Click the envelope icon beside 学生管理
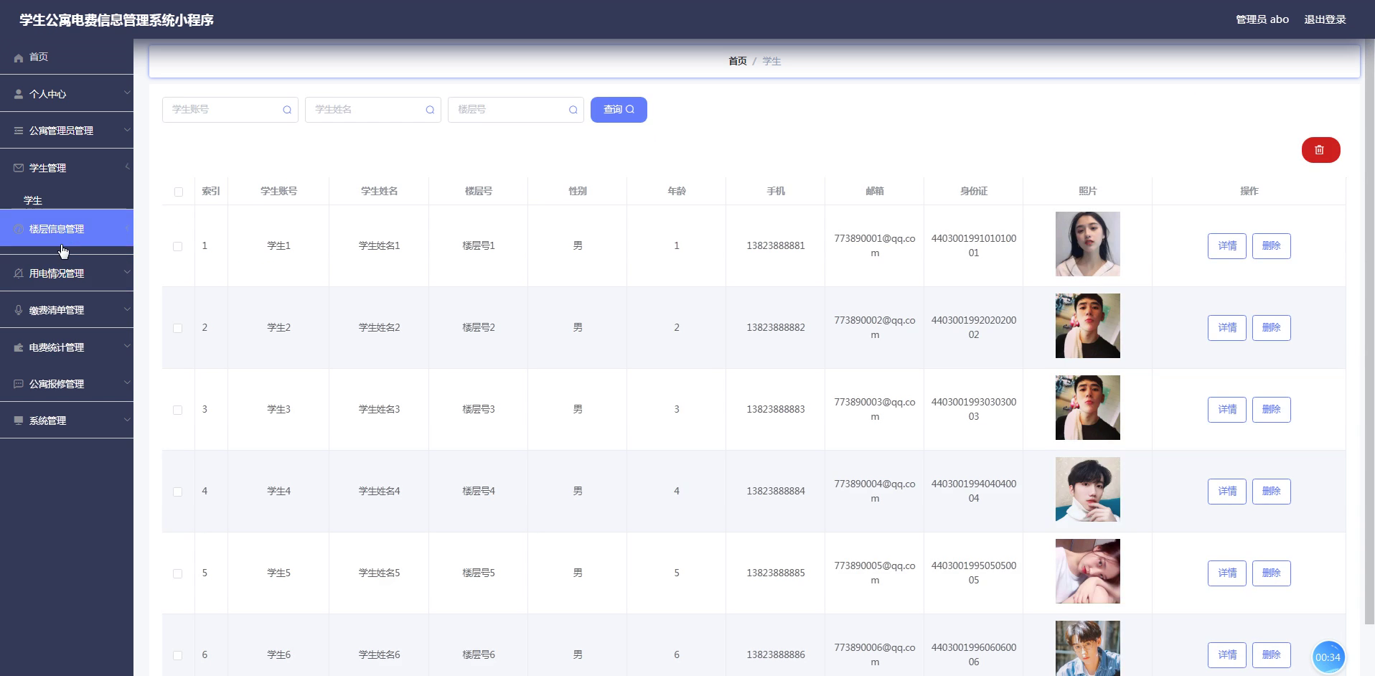Image resolution: width=1375 pixels, height=676 pixels. coord(19,168)
